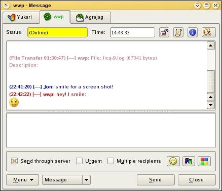The image size is (222, 191).
Task: Click the character encoding icon
Action: click(x=209, y=32)
